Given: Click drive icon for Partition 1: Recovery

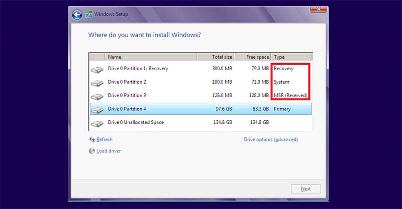Looking at the screenshot, I should 97,69.
